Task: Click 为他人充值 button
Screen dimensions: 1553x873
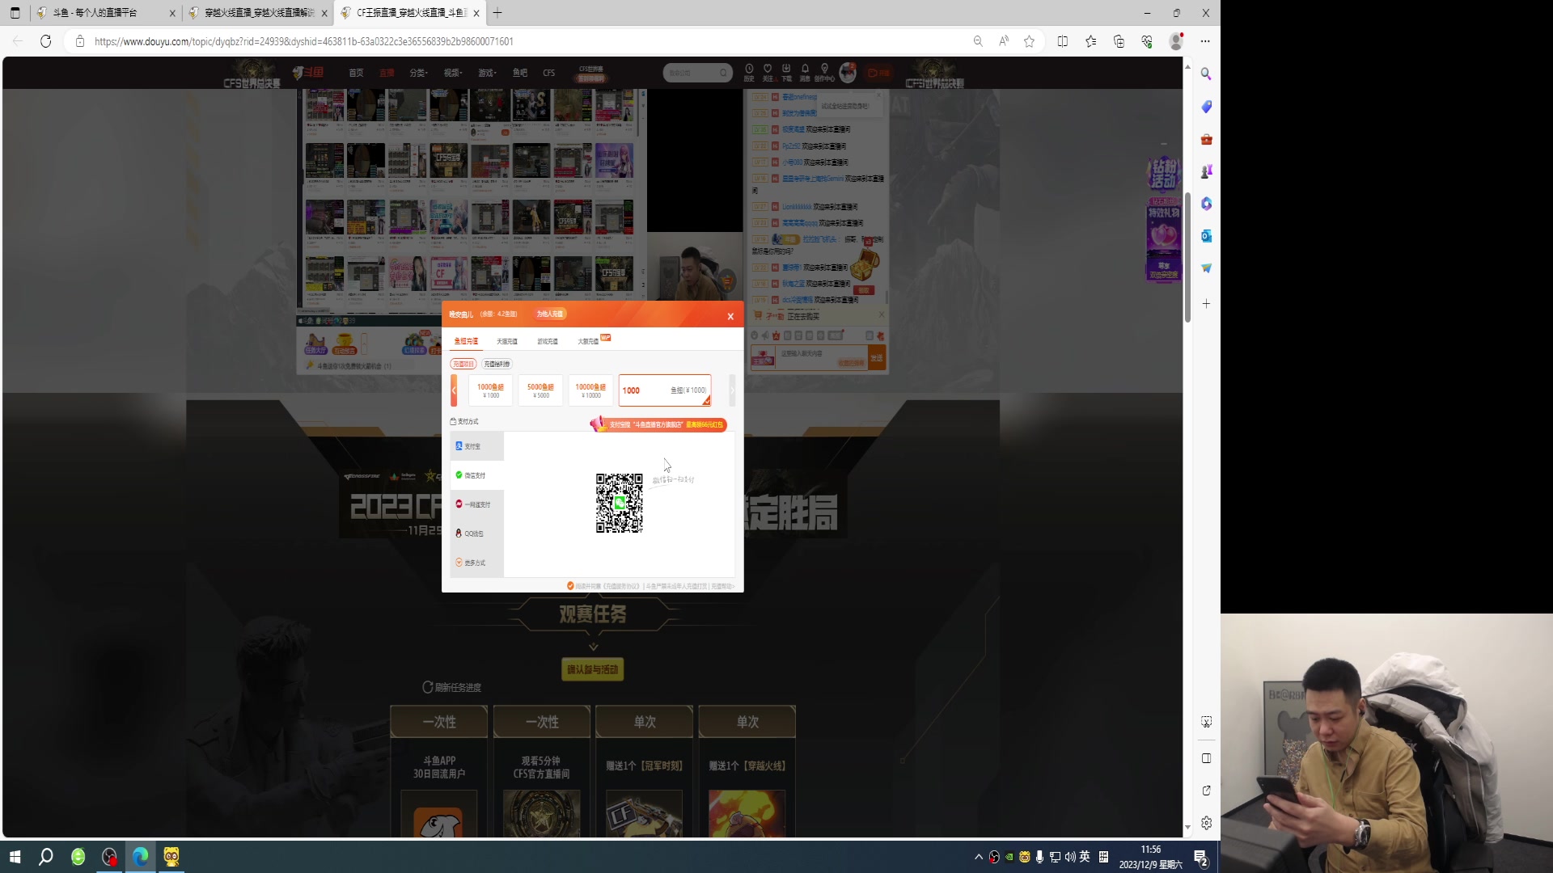Action: tap(550, 314)
